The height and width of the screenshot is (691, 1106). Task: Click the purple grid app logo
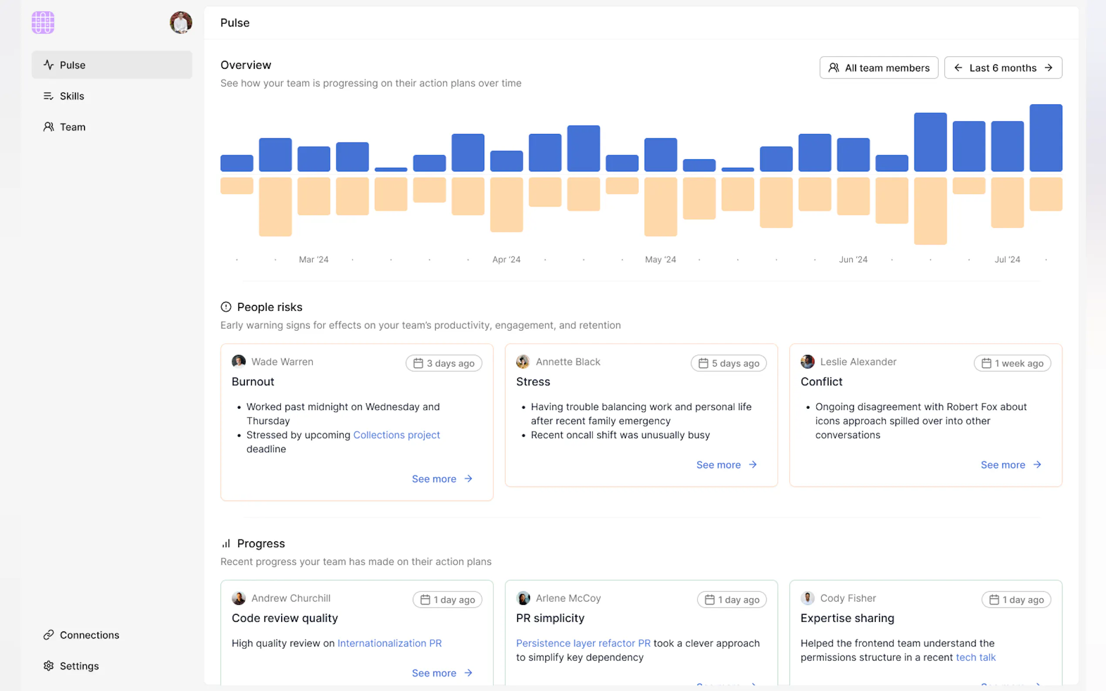tap(43, 22)
